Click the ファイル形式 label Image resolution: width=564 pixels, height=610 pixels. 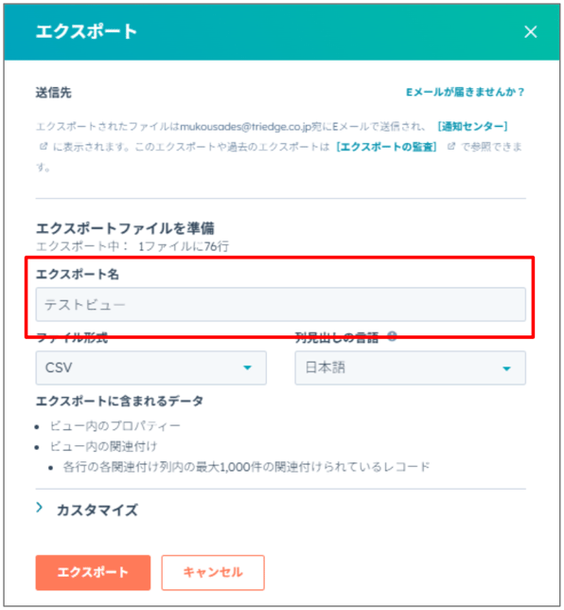click(72, 337)
